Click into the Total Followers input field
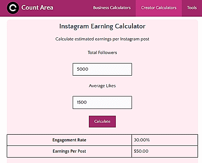The width and height of the screenshot is (202, 163). (102, 69)
